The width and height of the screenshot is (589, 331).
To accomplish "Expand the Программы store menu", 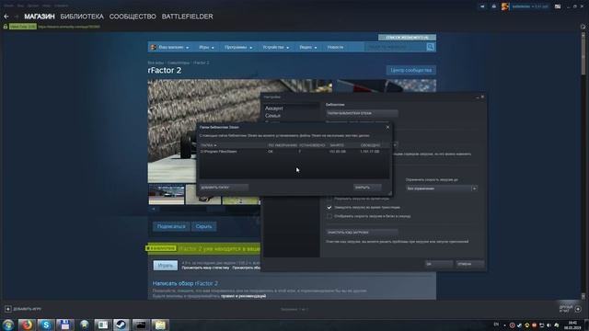I will pyautogui.click(x=238, y=47).
